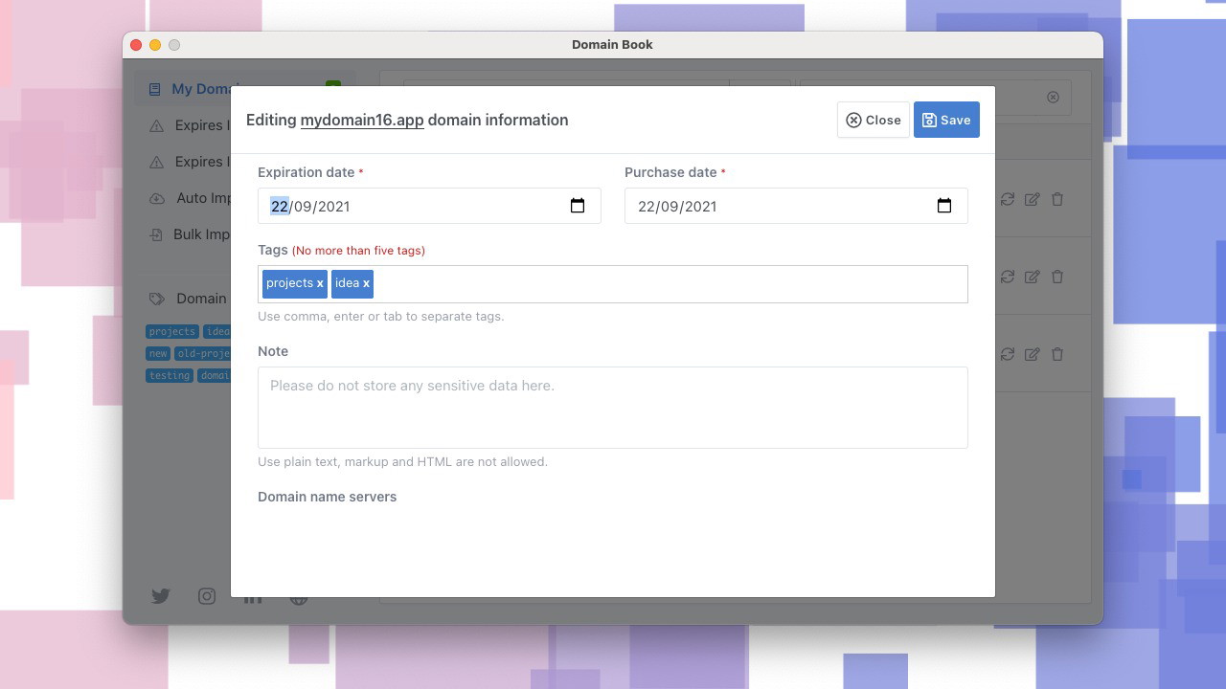The image size is (1226, 689).
Task: Select the 'testing' tag in the sidebar
Action: click(x=170, y=375)
